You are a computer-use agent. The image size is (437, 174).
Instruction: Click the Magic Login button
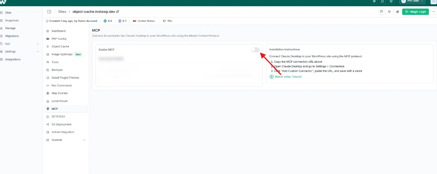(x=415, y=12)
